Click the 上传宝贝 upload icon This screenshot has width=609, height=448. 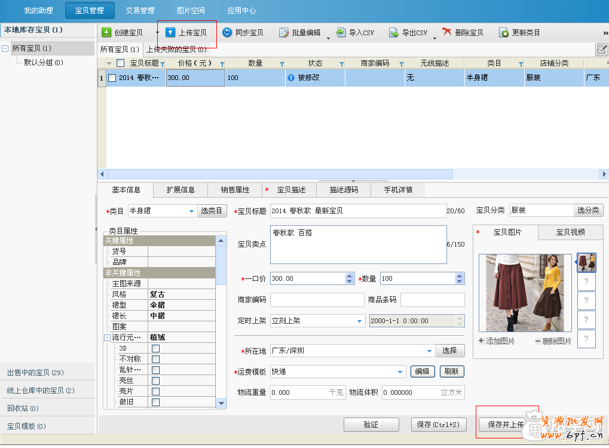pos(170,33)
